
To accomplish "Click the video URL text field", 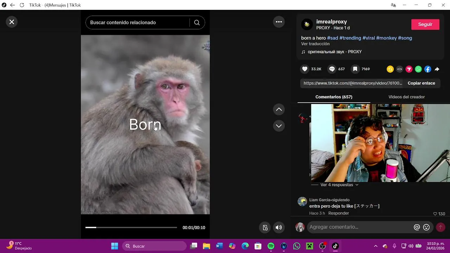I will click(353, 83).
